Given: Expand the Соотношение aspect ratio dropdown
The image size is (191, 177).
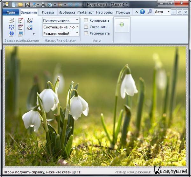Looking at the screenshot, I should [61, 27].
